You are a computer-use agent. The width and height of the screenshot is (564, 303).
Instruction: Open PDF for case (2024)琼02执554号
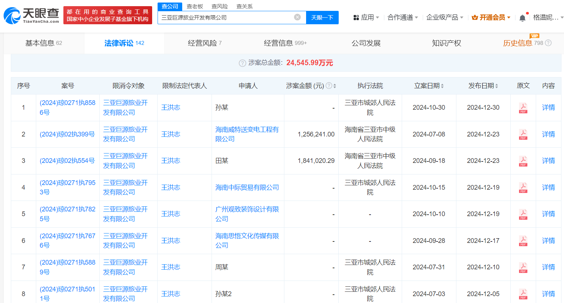523,161
